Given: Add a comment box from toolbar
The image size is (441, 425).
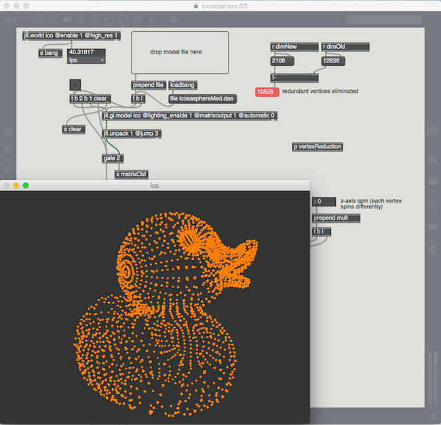Looking at the screenshot, I should point(67,20).
